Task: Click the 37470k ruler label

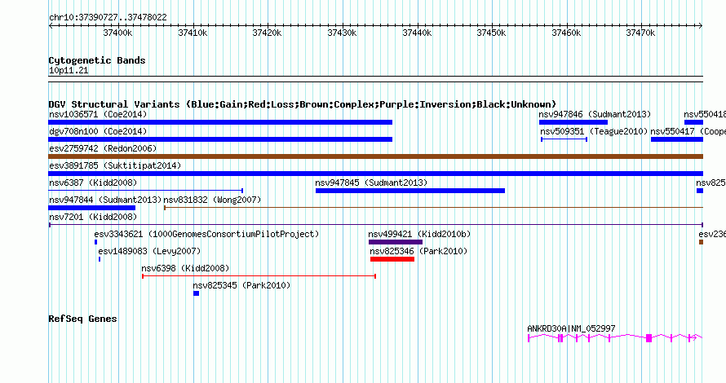Action: click(641, 33)
